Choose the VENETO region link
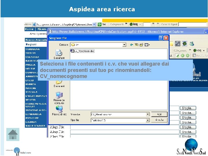The width and height of the screenshot is (208, 156). pos(30,100)
